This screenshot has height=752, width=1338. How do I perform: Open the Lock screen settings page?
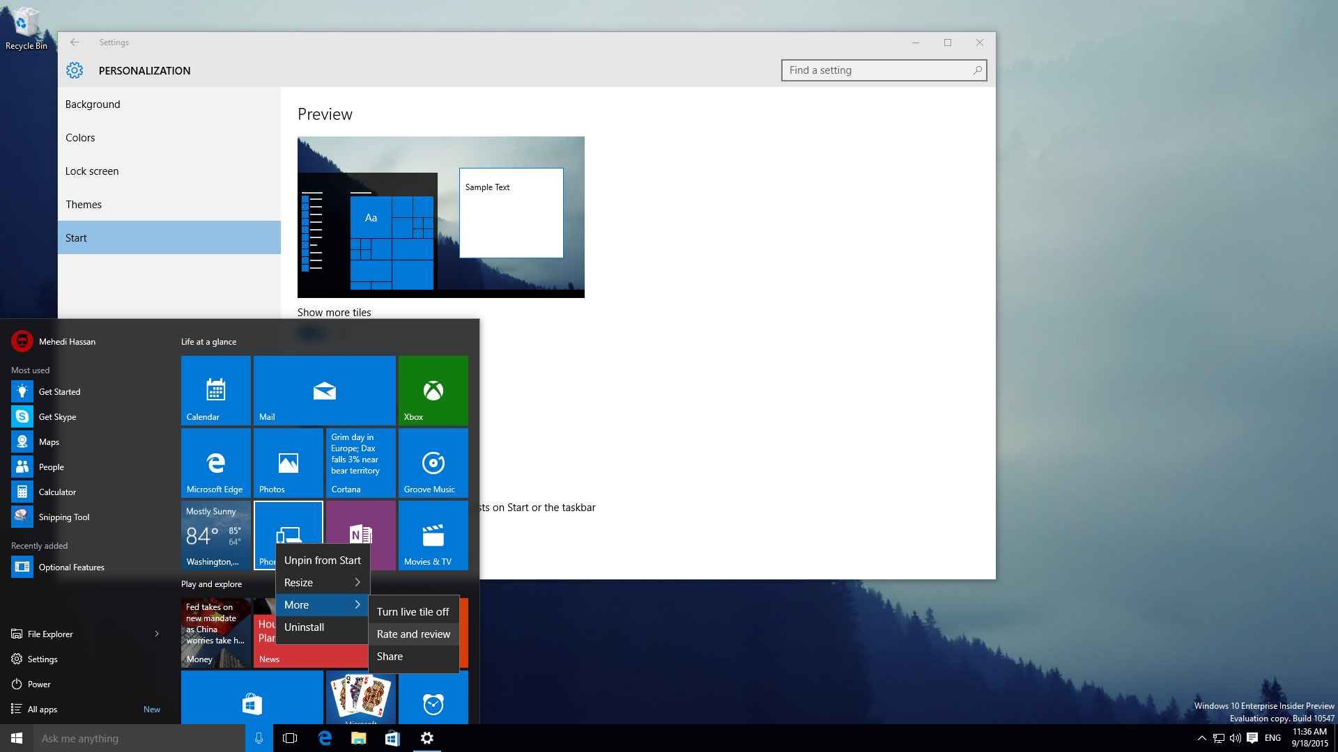pos(169,171)
